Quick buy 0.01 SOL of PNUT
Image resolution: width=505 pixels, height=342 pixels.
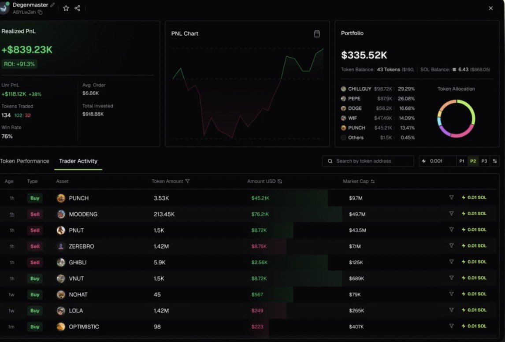click(x=474, y=230)
